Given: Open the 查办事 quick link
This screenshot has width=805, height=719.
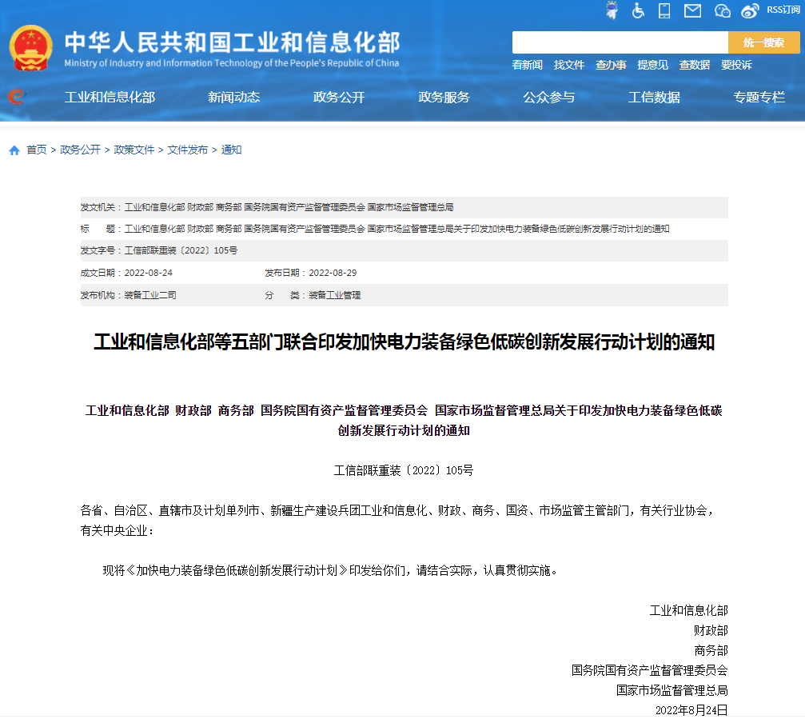Looking at the screenshot, I should point(611,65).
